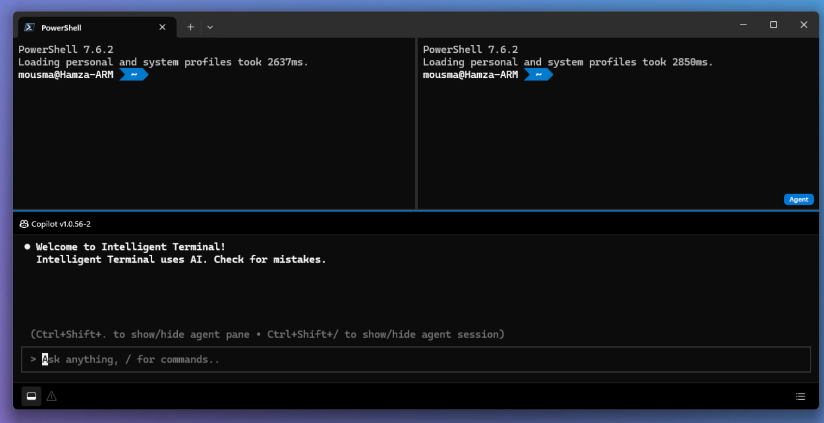
Task: Click the line reporting profiles took 2850ms
Action: coord(568,62)
